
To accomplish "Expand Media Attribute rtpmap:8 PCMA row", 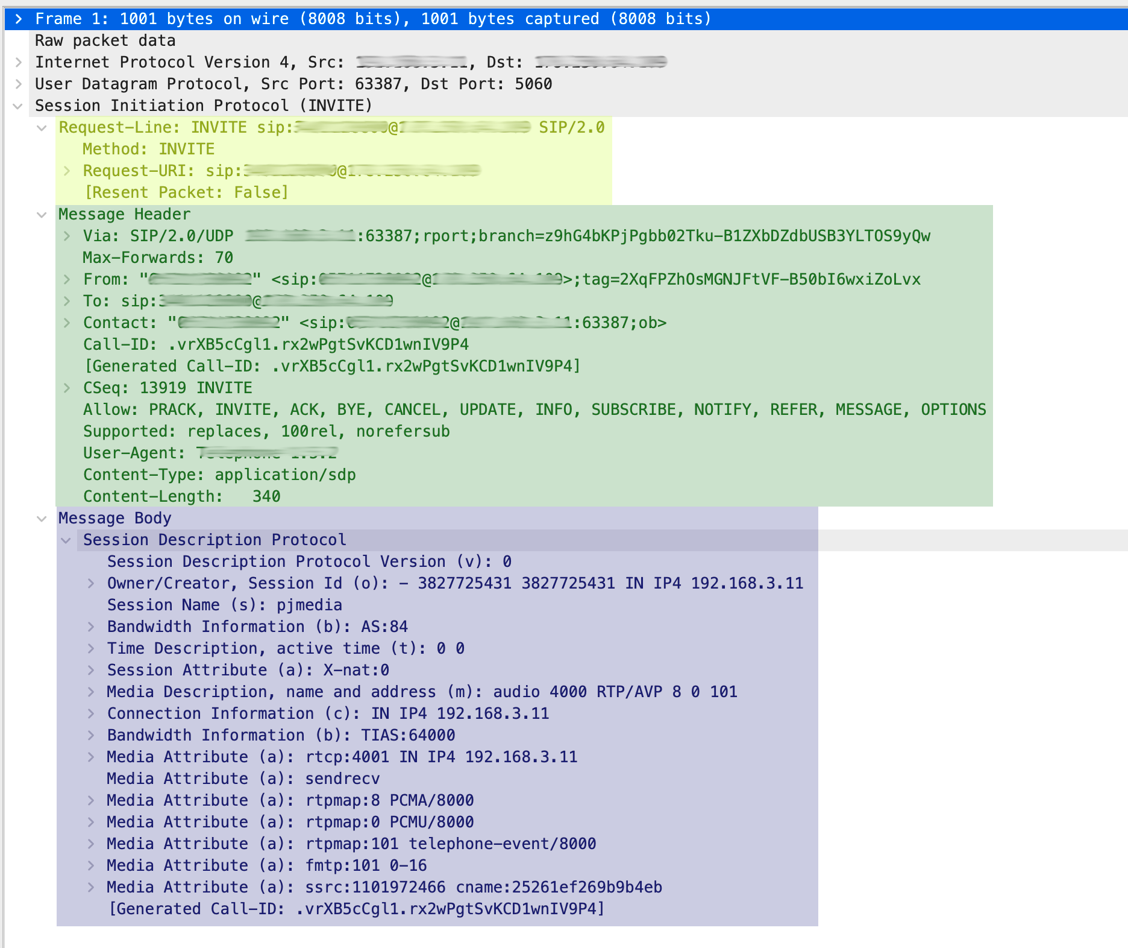I will [x=91, y=800].
